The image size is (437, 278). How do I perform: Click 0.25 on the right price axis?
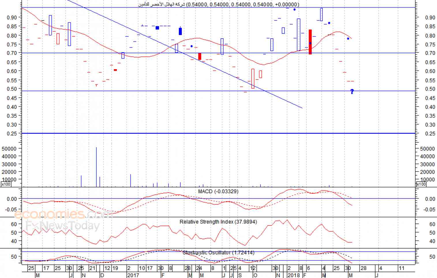(x=430, y=134)
